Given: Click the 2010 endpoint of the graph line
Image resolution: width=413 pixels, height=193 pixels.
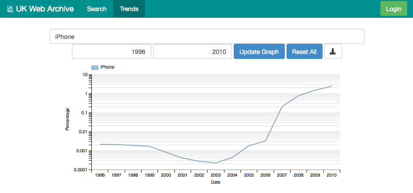Looking at the screenshot, I should [x=332, y=86].
